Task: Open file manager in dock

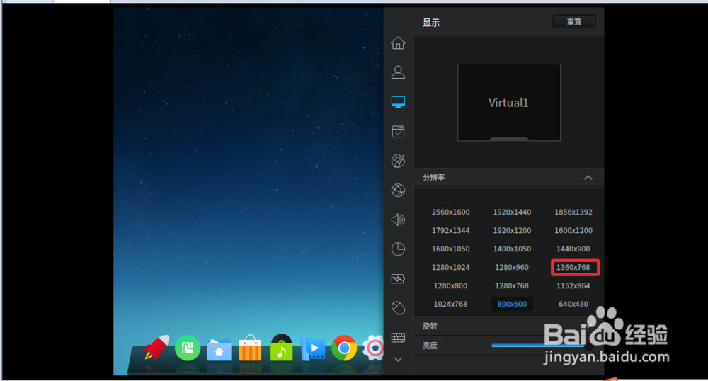Action: click(219, 349)
